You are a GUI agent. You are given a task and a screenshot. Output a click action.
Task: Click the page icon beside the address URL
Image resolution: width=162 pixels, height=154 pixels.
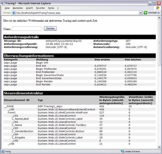[14, 13]
